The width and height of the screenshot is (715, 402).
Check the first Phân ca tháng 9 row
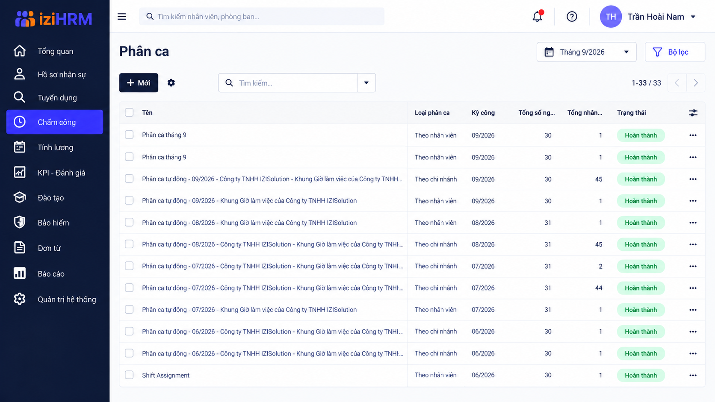129,135
